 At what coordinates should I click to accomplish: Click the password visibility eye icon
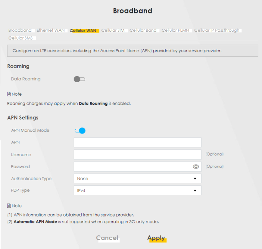[x=196, y=167]
